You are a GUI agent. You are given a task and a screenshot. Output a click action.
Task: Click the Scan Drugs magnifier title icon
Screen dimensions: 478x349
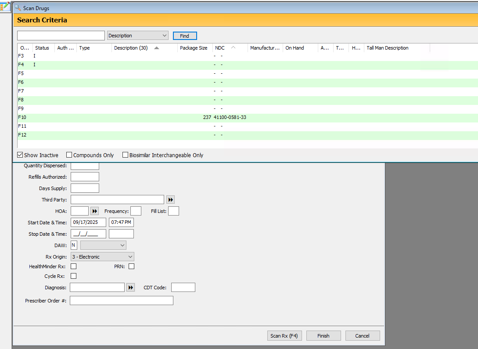[x=18, y=8]
